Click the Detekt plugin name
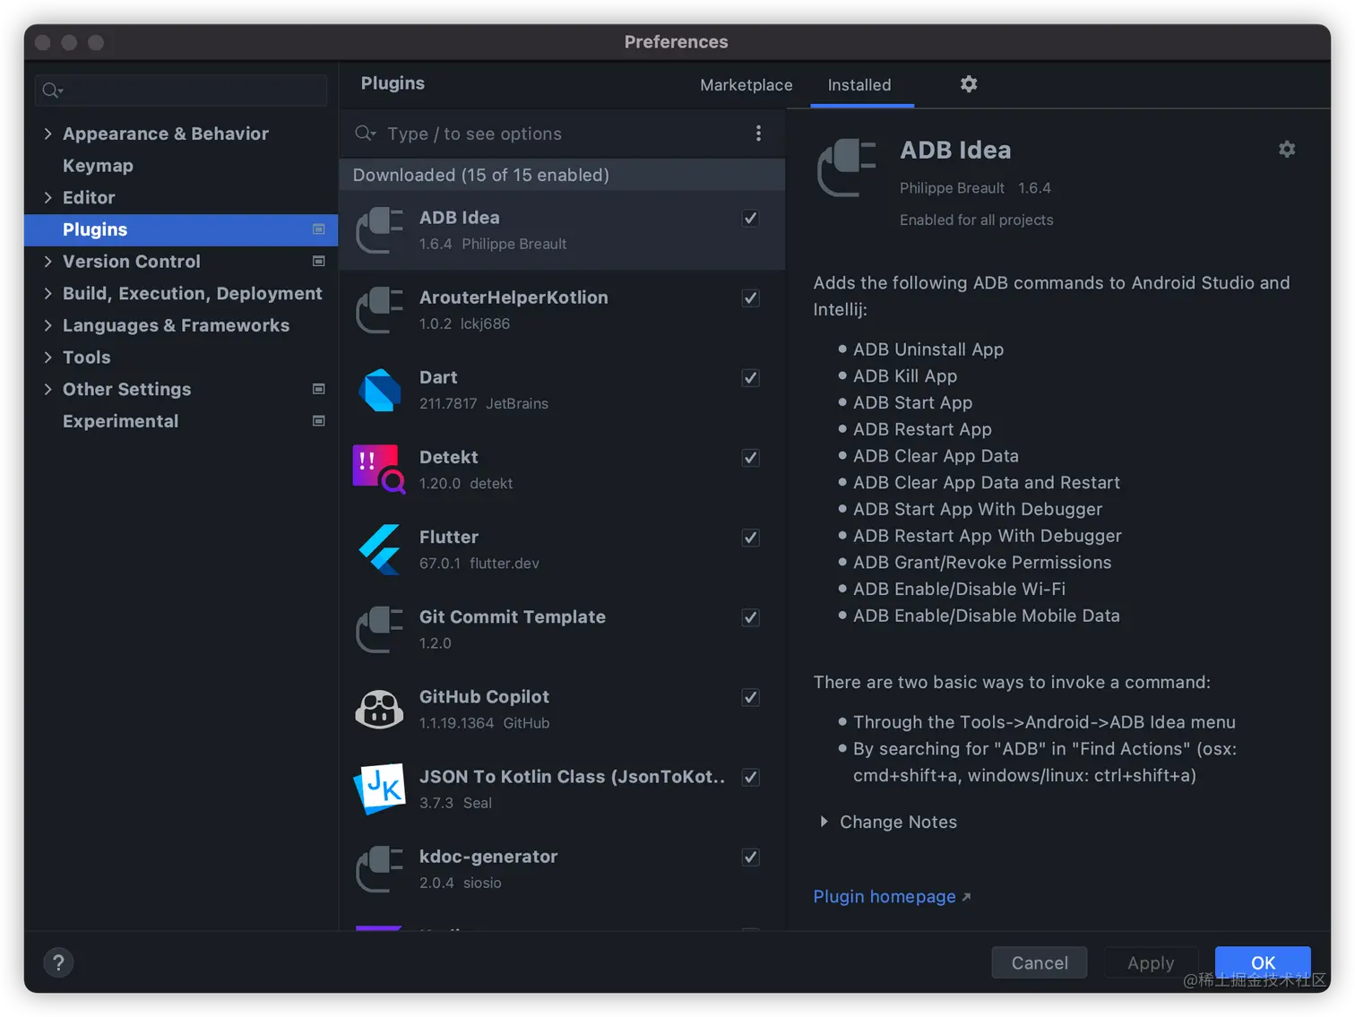This screenshot has height=1017, width=1355. pos(449,457)
